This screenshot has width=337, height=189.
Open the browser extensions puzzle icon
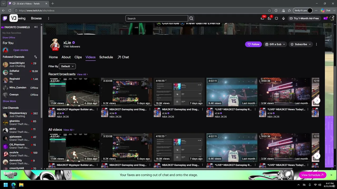pyautogui.click(x=276, y=10)
